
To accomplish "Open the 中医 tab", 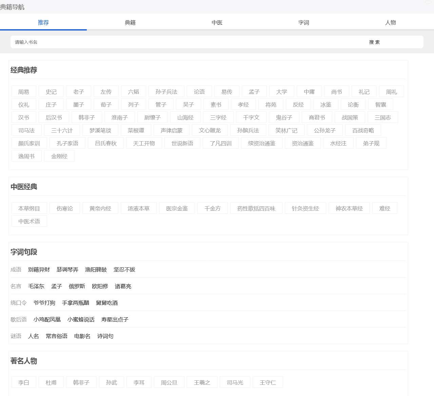I will [217, 22].
